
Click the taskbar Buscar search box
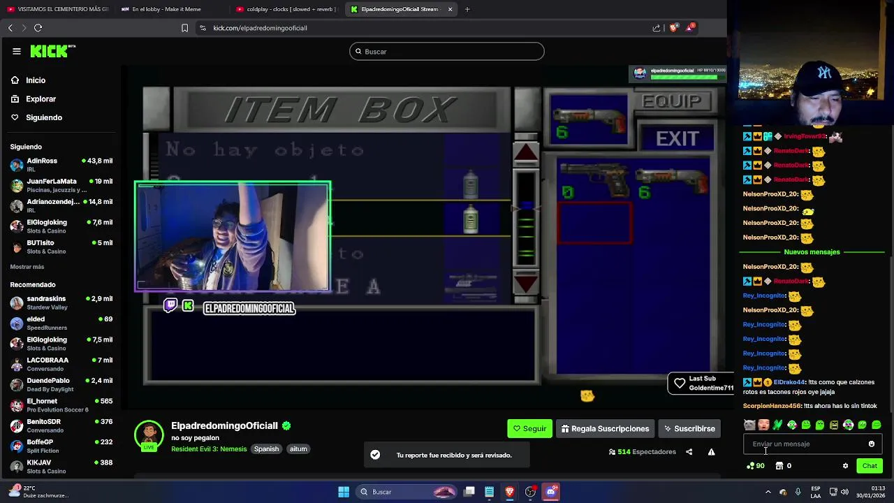[406, 492]
